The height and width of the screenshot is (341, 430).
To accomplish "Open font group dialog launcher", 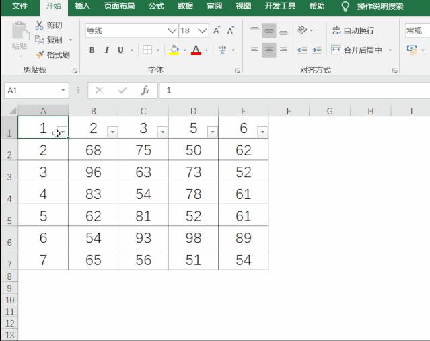I will point(238,71).
